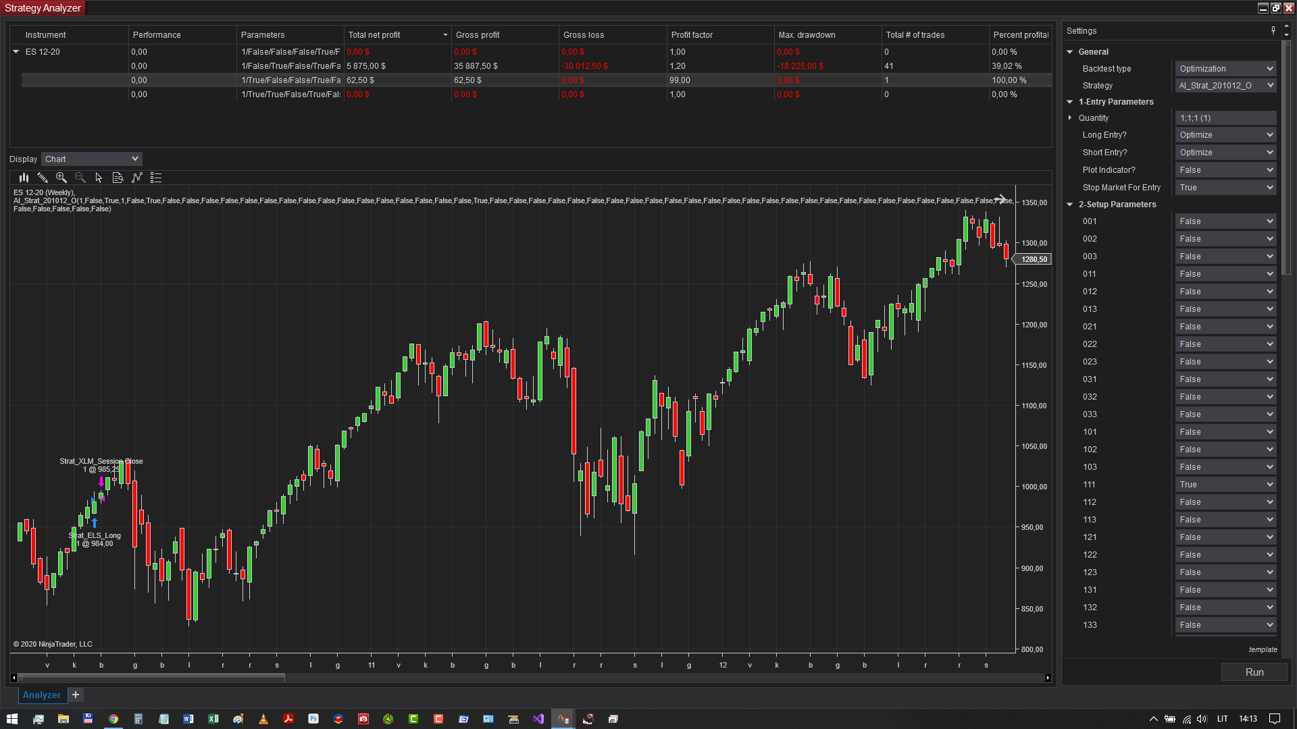Toggle the Stop Market For Entry setting
Viewport: 1297px width, 729px height.
[x=1225, y=188]
